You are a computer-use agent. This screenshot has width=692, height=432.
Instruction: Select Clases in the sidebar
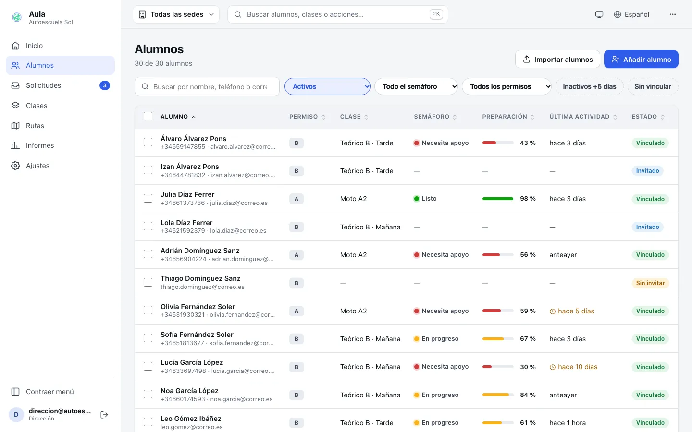(60, 106)
